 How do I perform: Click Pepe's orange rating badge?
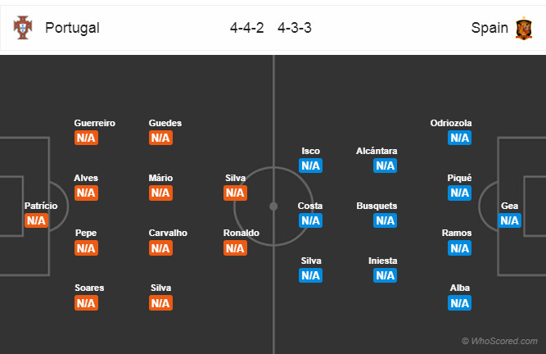(86, 247)
